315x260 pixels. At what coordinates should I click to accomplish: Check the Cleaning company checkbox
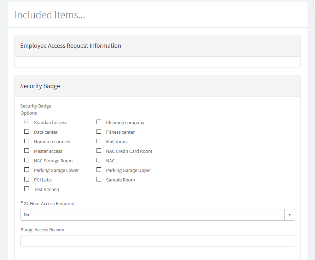point(99,122)
